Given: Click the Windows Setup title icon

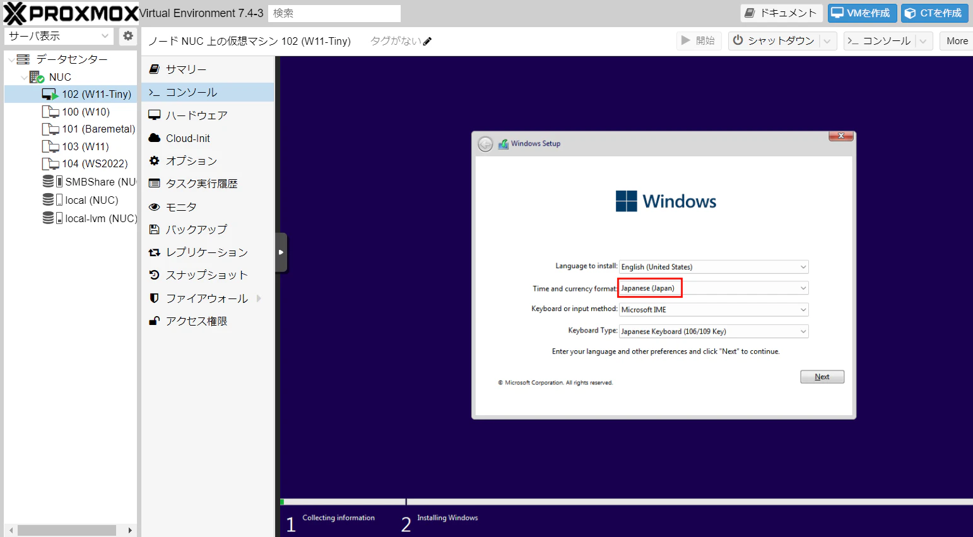Looking at the screenshot, I should coord(504,144).
